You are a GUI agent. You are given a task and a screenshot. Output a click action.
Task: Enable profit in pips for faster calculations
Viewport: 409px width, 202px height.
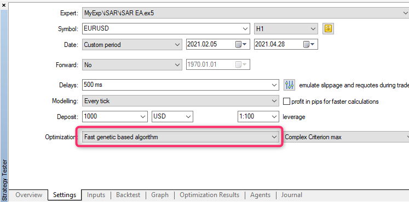tap(286, 102)
